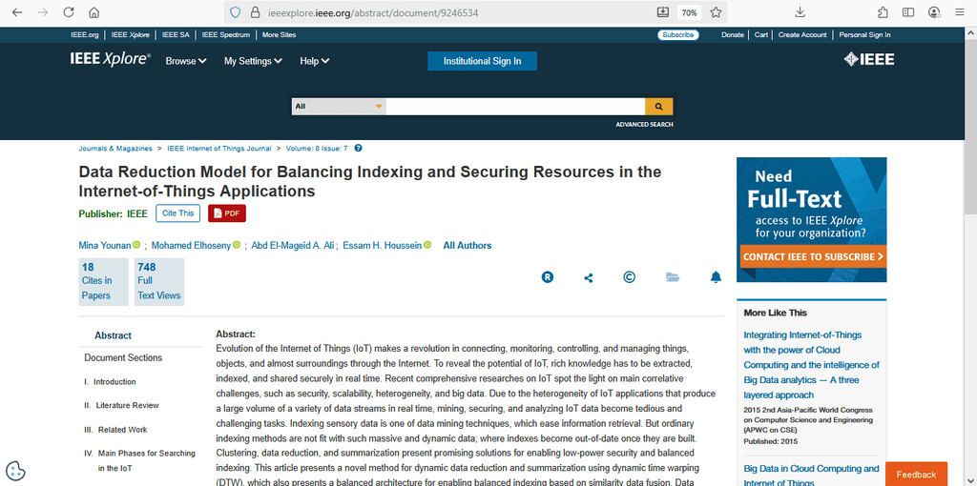Open the IEEE Spectrum top link
Screen dimensions: 977x486
[x=225, y=35]
